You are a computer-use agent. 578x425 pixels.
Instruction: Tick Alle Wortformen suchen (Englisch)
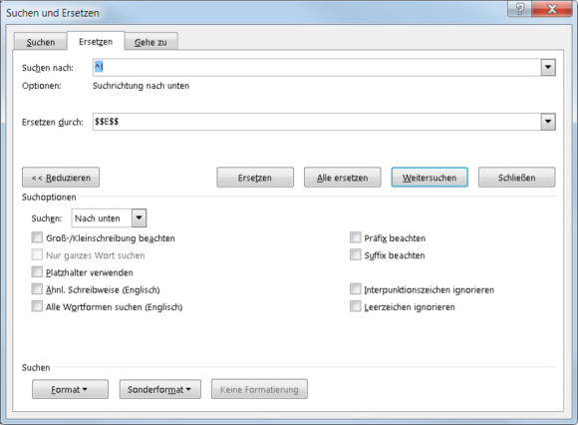pos(37,306)
